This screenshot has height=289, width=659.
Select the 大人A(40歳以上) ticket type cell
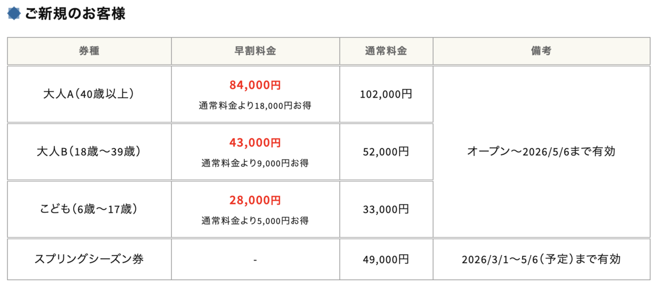89,94
